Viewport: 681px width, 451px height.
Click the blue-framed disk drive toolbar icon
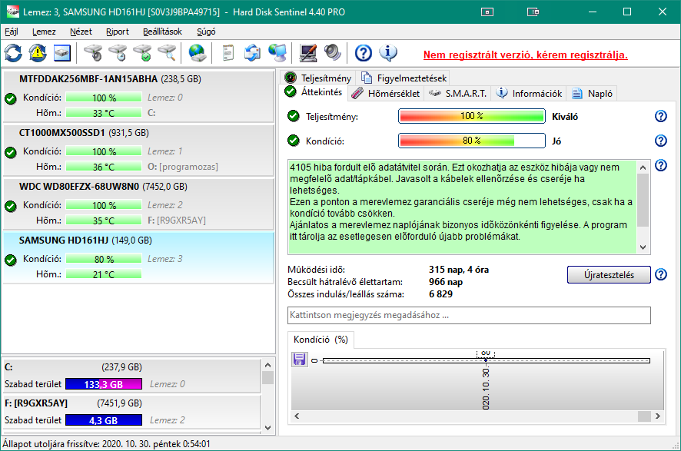[62, 53]
